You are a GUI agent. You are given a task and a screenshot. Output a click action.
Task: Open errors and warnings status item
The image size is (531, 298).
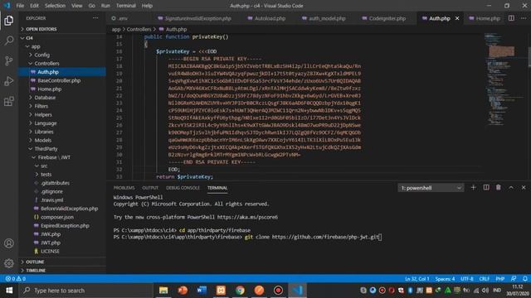pos(16,279)
